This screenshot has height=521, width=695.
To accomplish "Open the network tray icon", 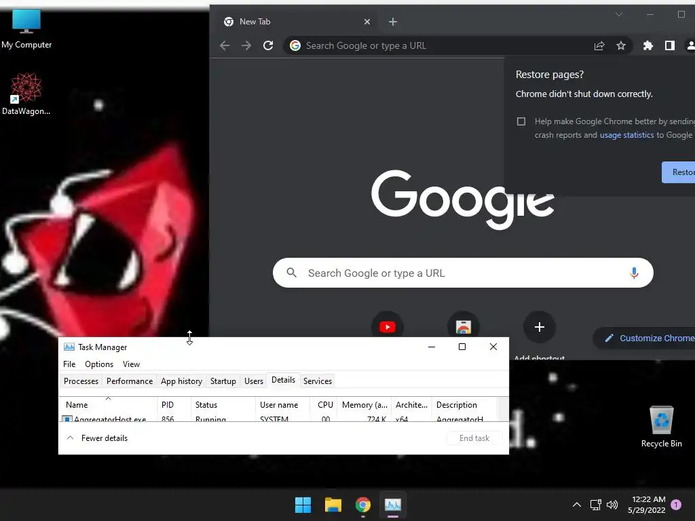I will click(595, 505).
